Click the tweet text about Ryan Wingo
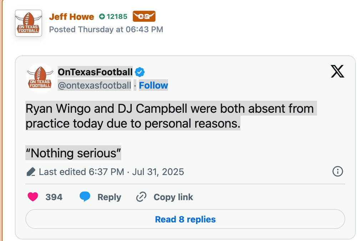357x241 pixels. coord(170,116)
